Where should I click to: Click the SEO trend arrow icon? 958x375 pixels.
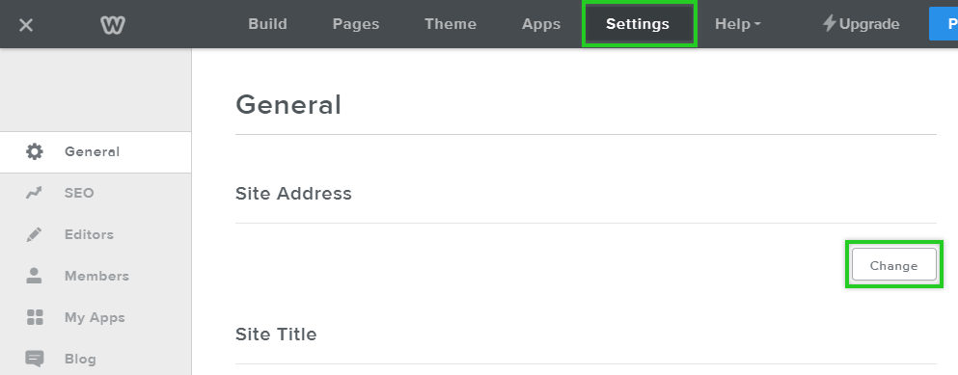pos(34,193)
